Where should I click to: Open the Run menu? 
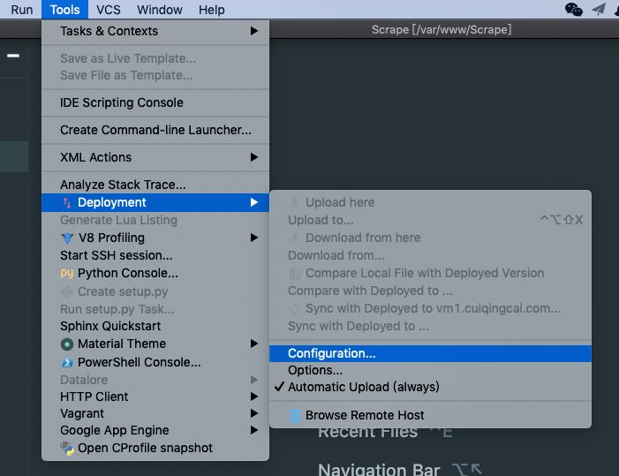pos(22,10)
